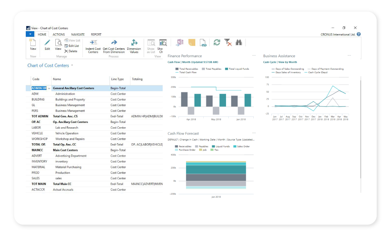389x236 pixels.
Task: Select the WORKSHOP code cell
Action: (40, 139)
